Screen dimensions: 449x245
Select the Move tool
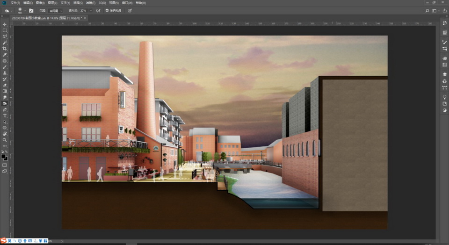point(5,24)
